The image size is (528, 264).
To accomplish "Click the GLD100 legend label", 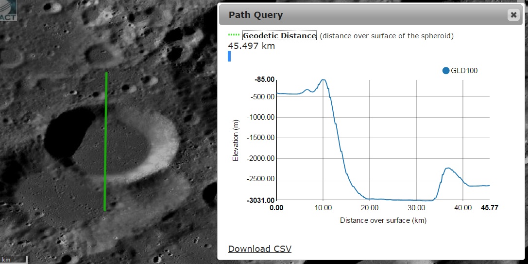I will click(x=464, y=71).
